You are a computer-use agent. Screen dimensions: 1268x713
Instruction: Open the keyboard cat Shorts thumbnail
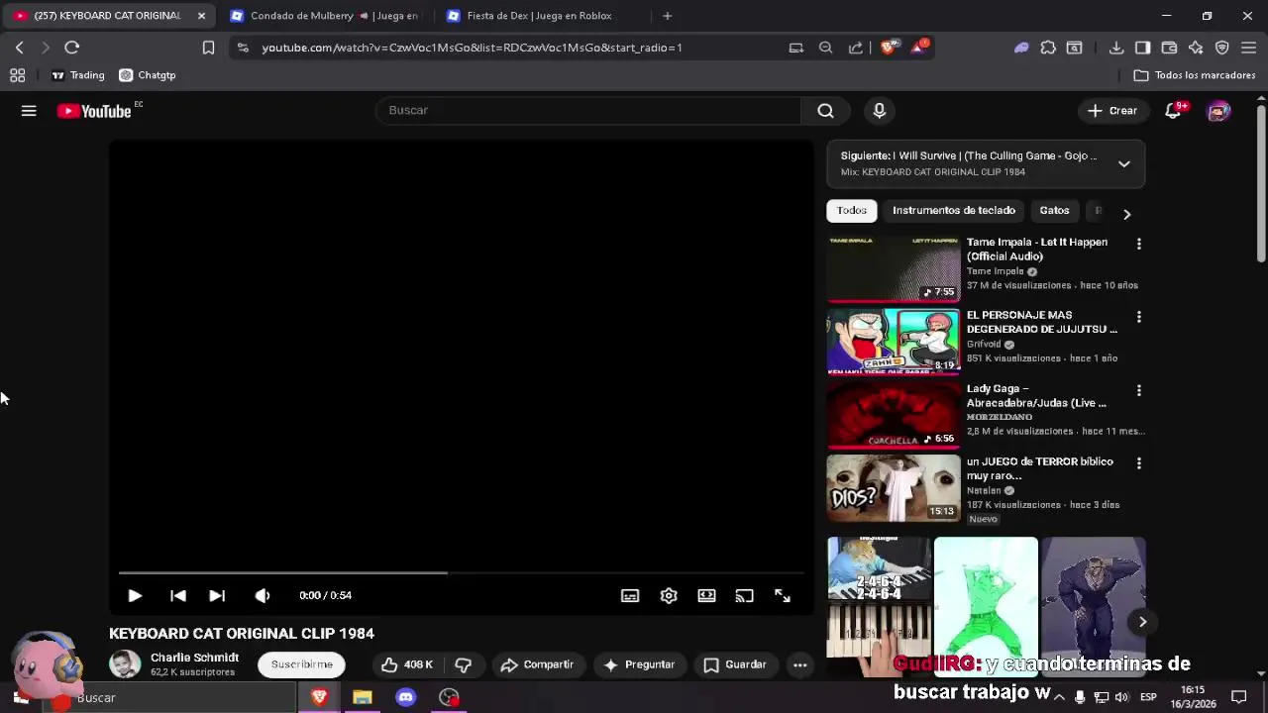click(879, 606)
